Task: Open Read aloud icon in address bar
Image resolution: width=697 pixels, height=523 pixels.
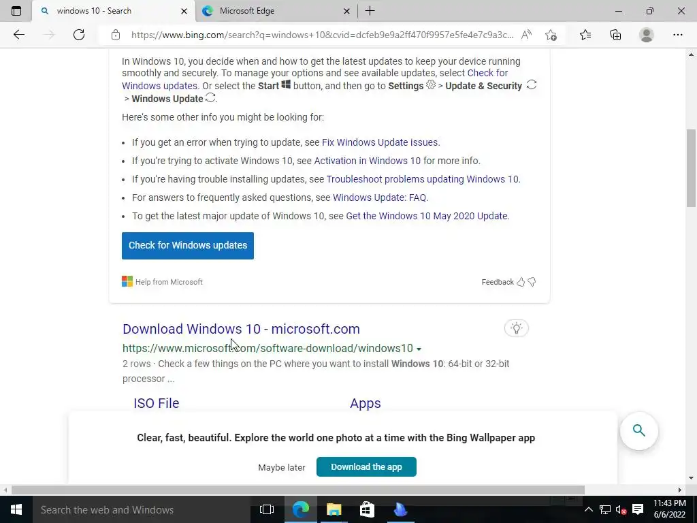Action: (x=526, y=35)
